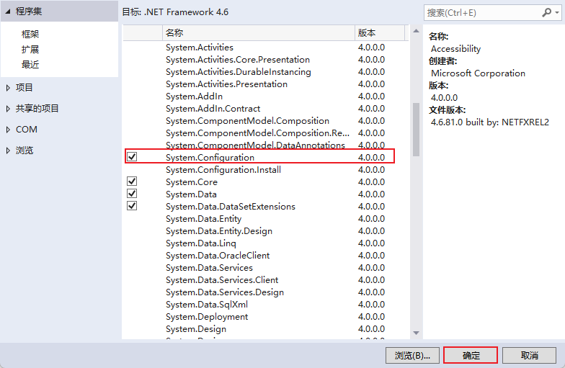Select the System.Data.Services row
Viewport: 565px width, 368px height.
[x=265, y=268]
